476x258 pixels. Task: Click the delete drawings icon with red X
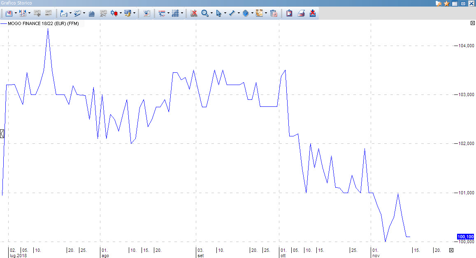coord(194,13)
